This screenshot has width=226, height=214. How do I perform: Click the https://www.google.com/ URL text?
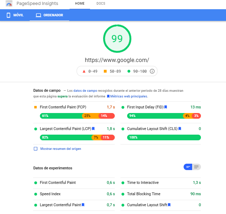coord(117,60)
